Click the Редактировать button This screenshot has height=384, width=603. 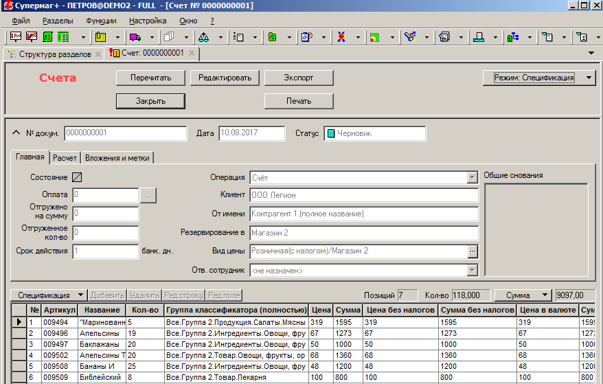pyautogui.click(x=225, y=78)
